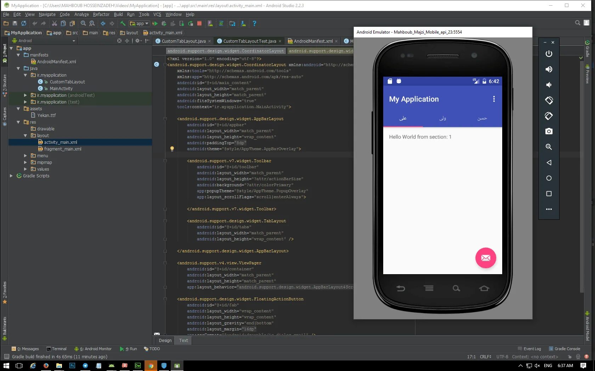Click emulator volume down icon
595x371 pixels.
point(549,85)
